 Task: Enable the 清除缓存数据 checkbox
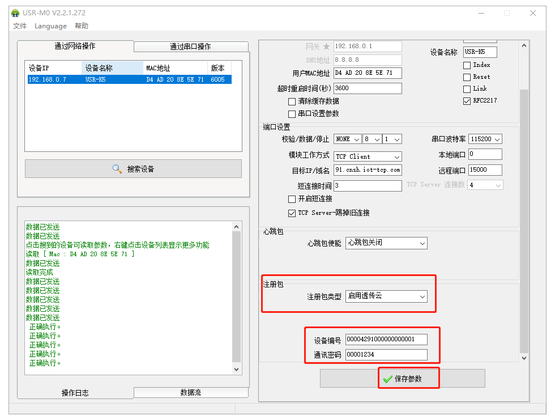(x=292, y=101)
